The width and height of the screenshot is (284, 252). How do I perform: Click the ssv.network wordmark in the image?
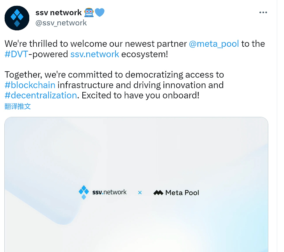tap(109, 192)
